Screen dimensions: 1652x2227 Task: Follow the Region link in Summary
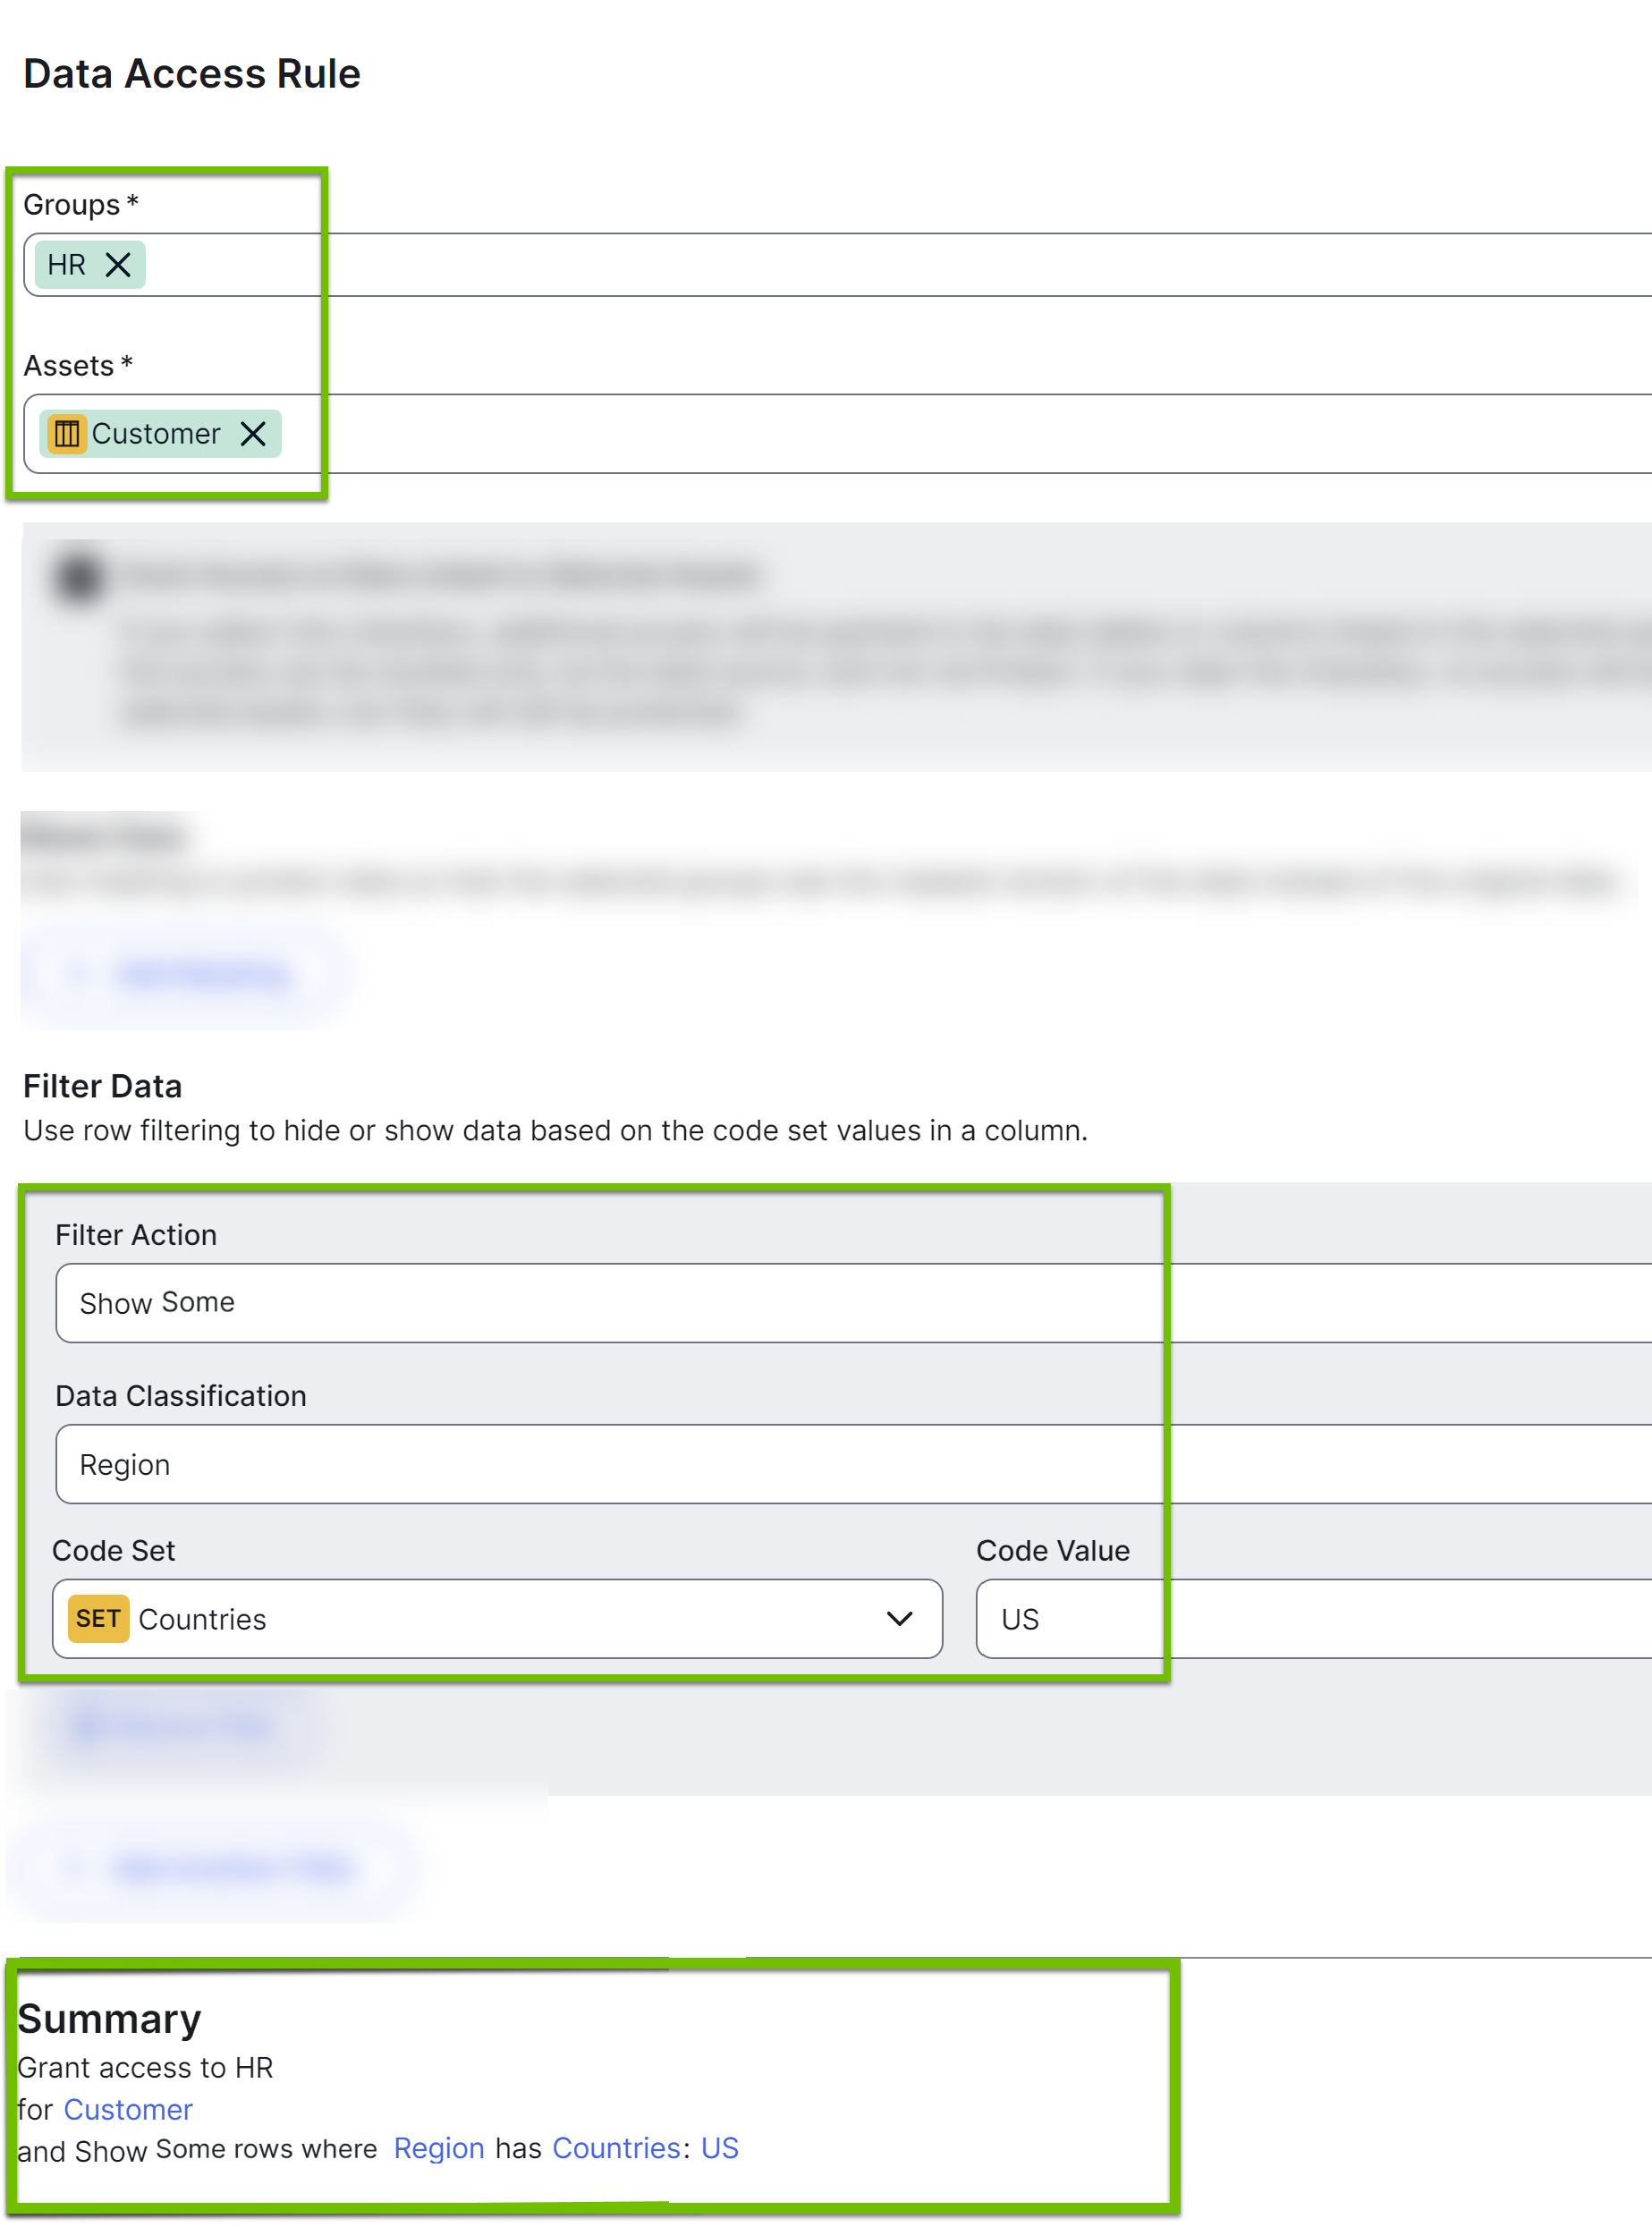[439, 2148]
